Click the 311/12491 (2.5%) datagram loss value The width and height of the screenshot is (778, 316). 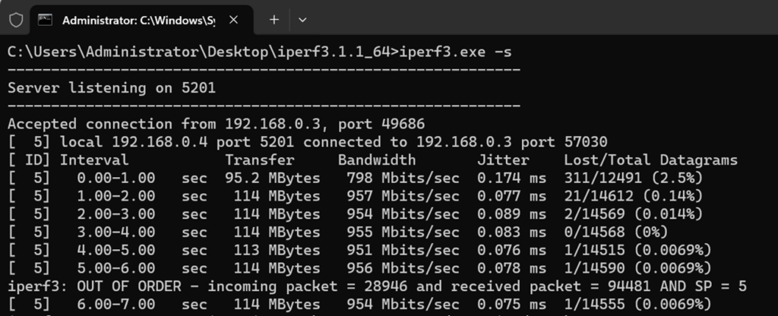pyautogui.click(x=633, y=179)
